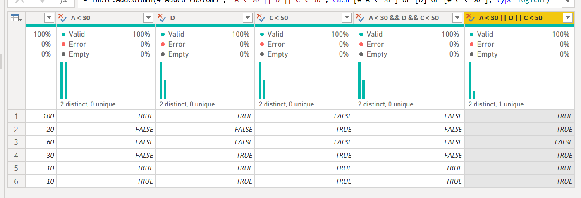Select row number 5
The height and width of the screenshot is (198, 581).
[16, 168]
